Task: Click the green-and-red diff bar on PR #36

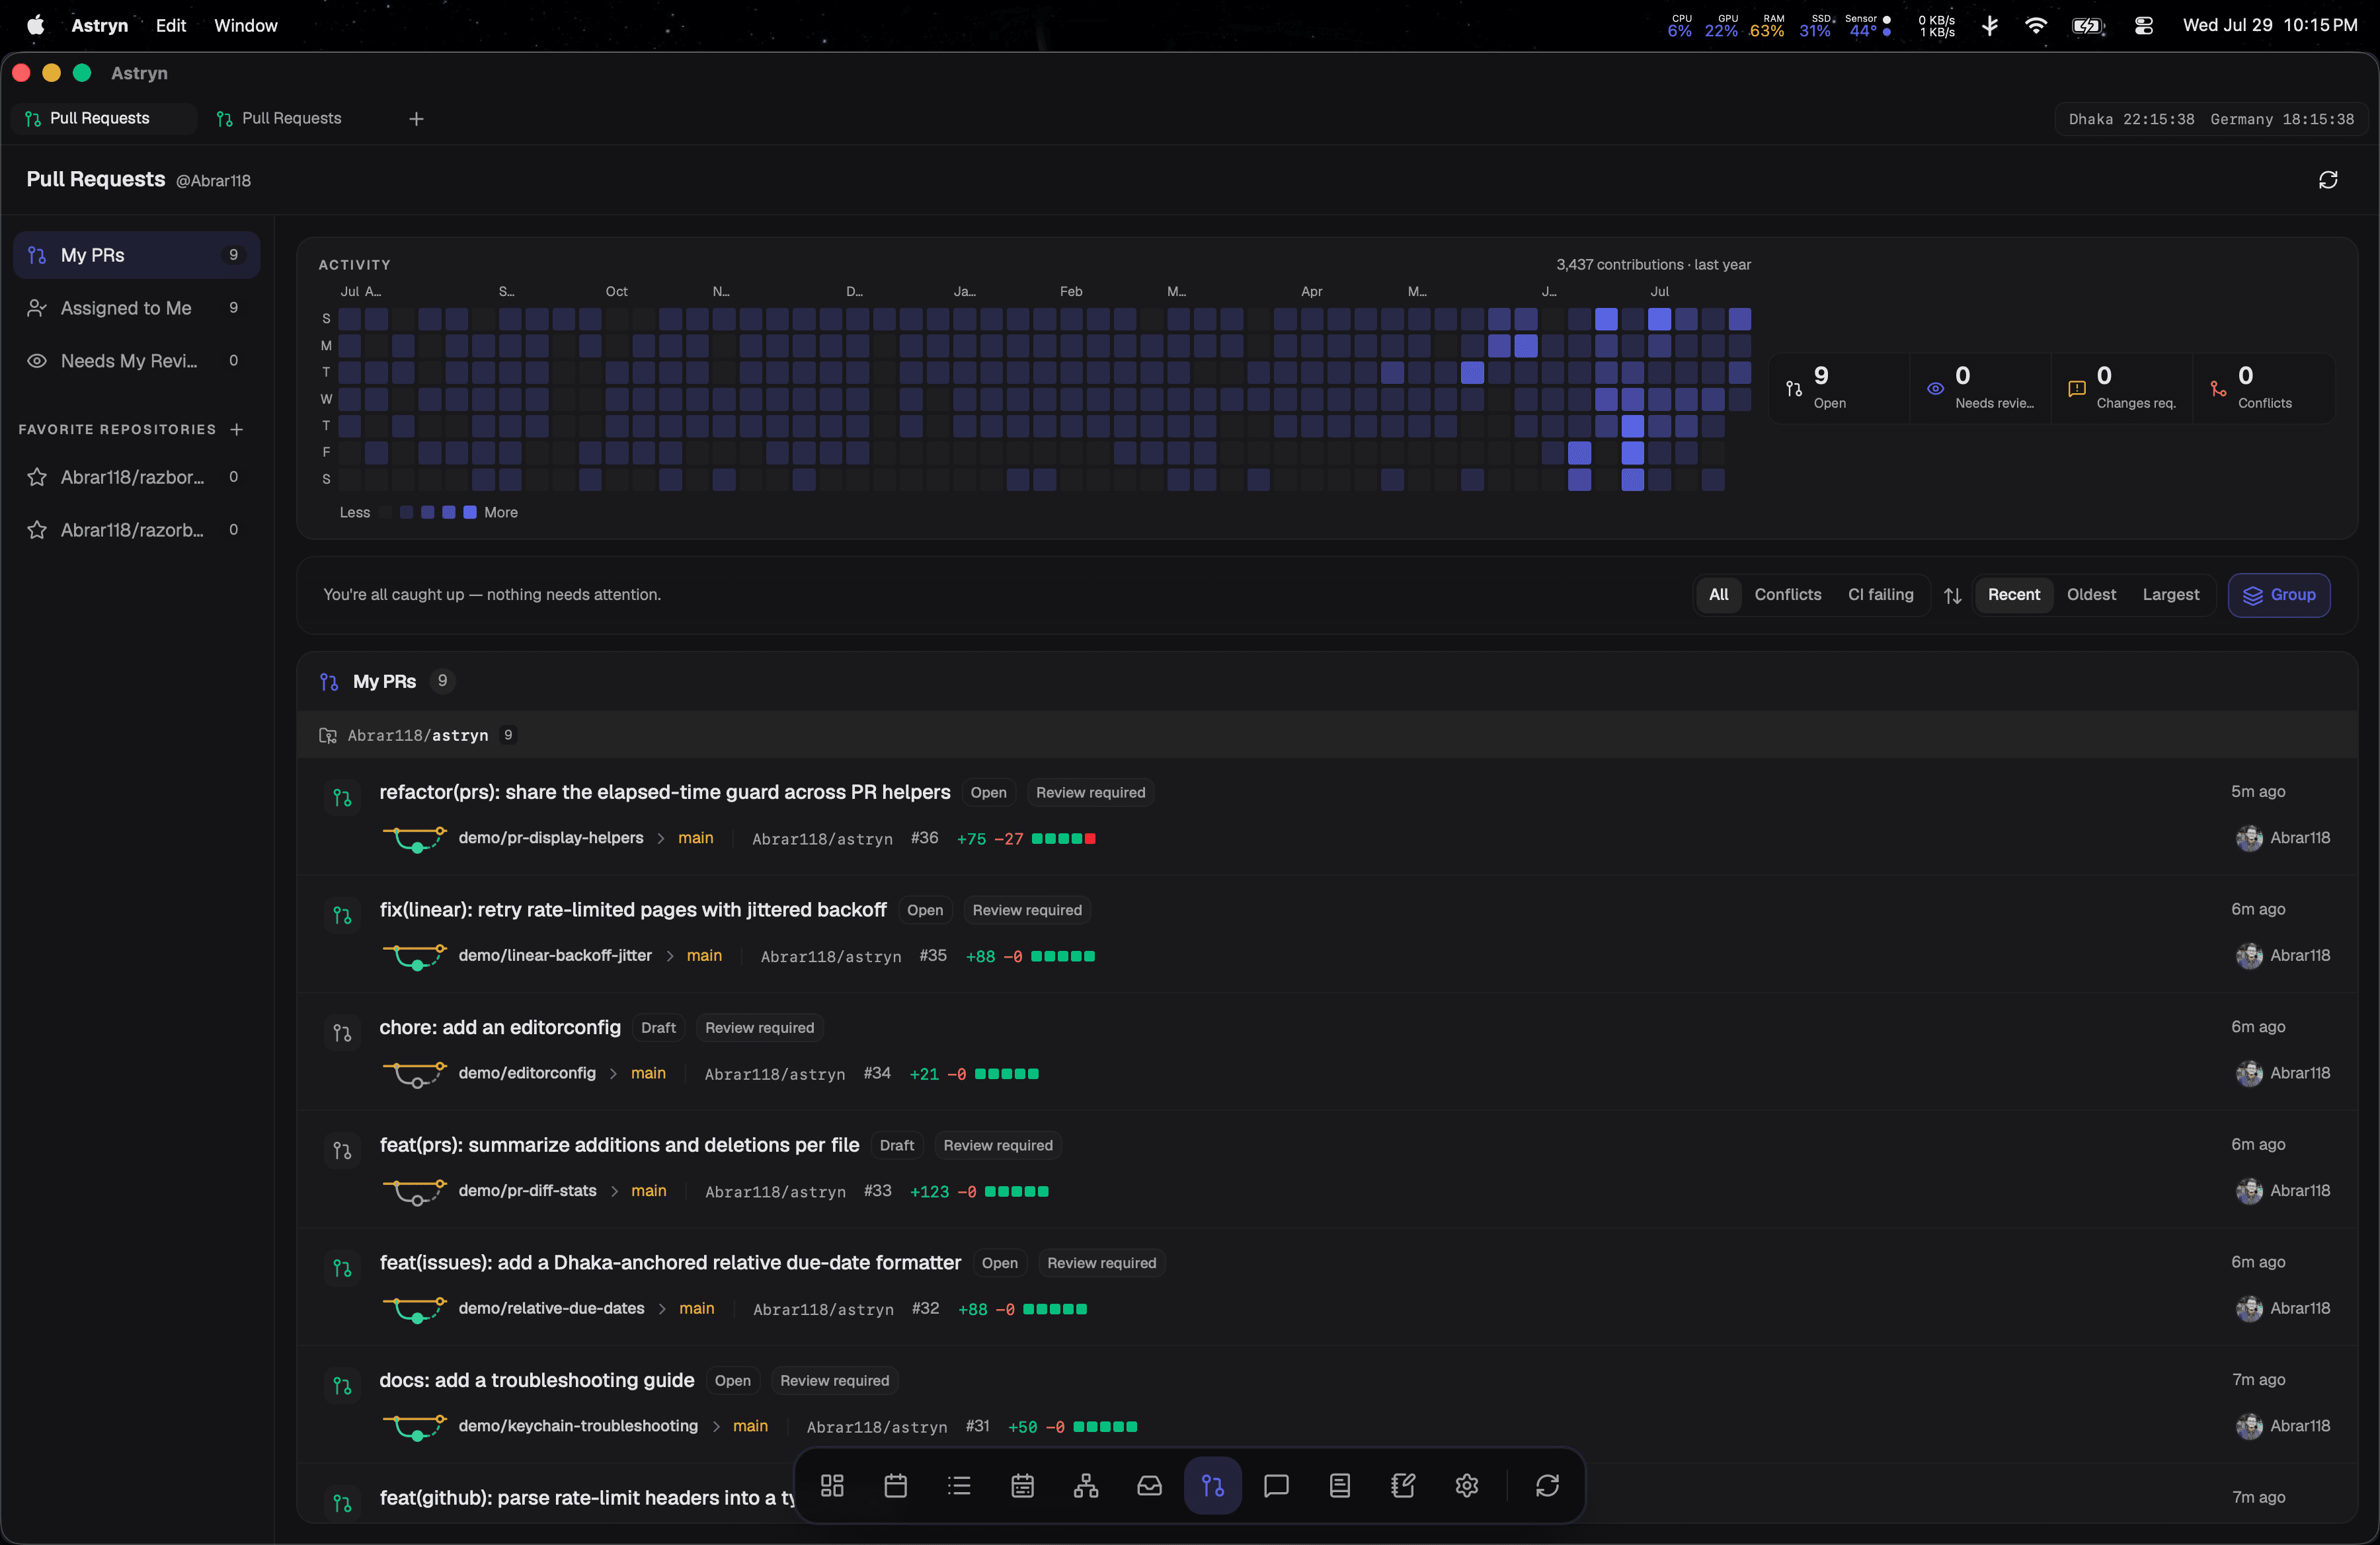Action: [x=1064, y=839]
